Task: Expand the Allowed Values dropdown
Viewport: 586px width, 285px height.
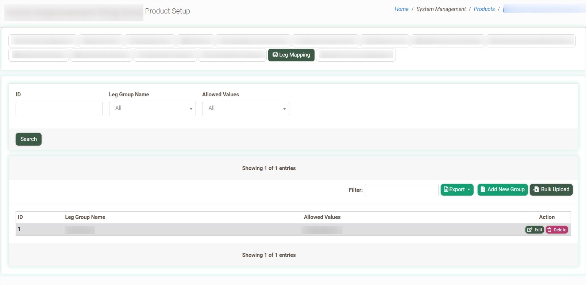Action: [x=245, y=108]
